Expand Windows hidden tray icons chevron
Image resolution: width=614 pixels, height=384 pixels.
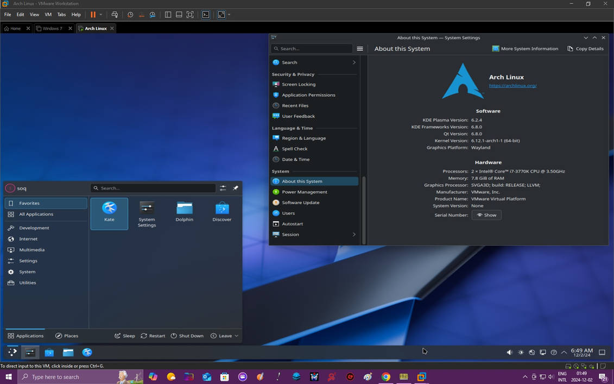pyautogui.click(x=525, y=376)
